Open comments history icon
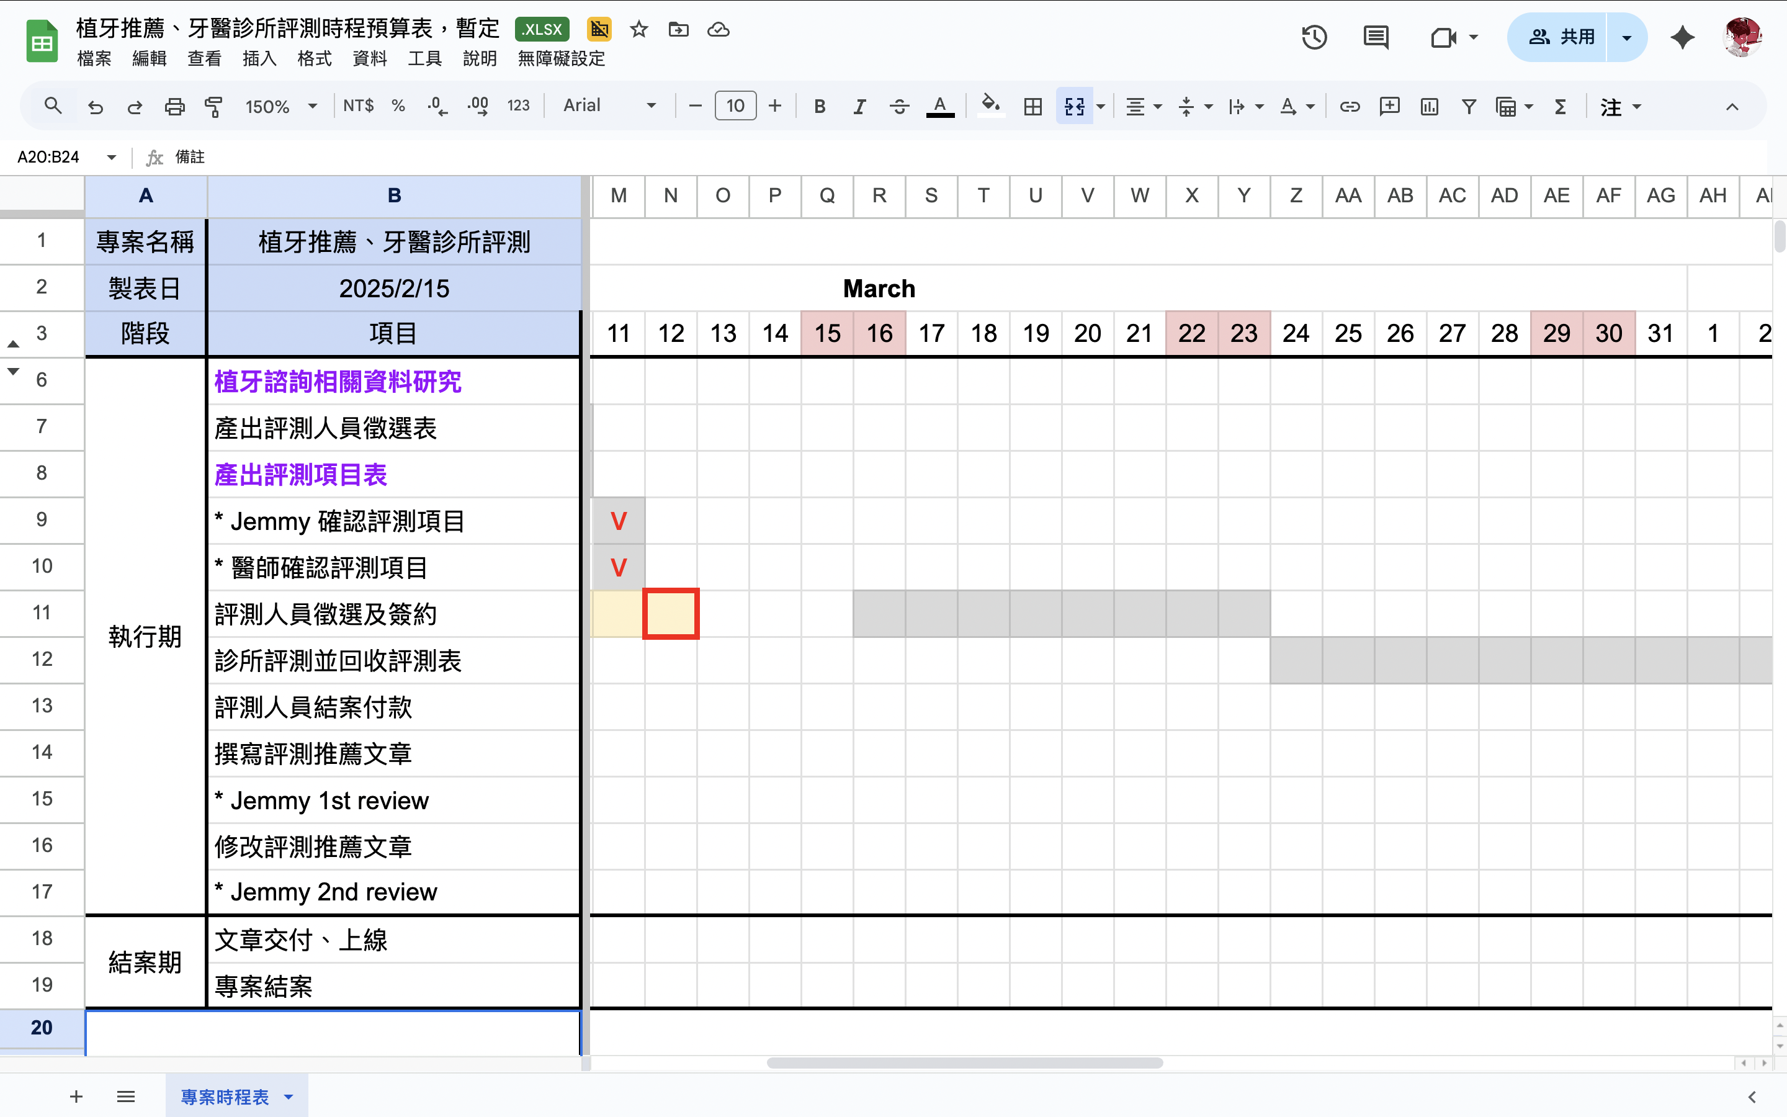The image size is (1787, 1117). click(1376, 36)
